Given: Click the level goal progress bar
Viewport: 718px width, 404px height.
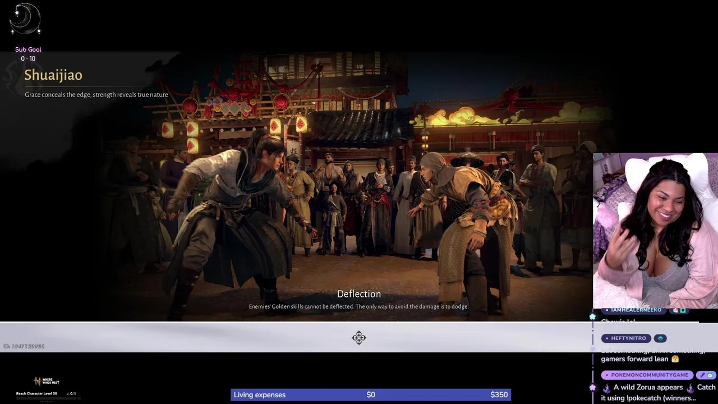Looking at the screenshot, I should [48, 398].
